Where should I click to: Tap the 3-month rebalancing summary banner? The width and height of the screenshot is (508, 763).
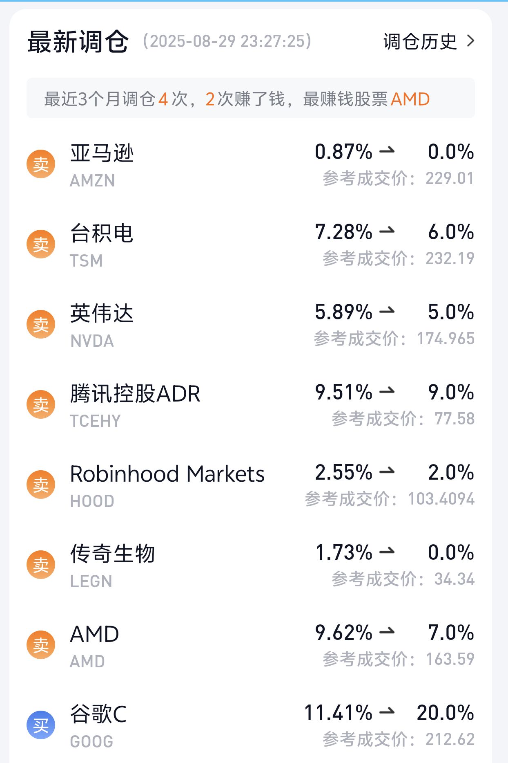[x=251, y=98]
